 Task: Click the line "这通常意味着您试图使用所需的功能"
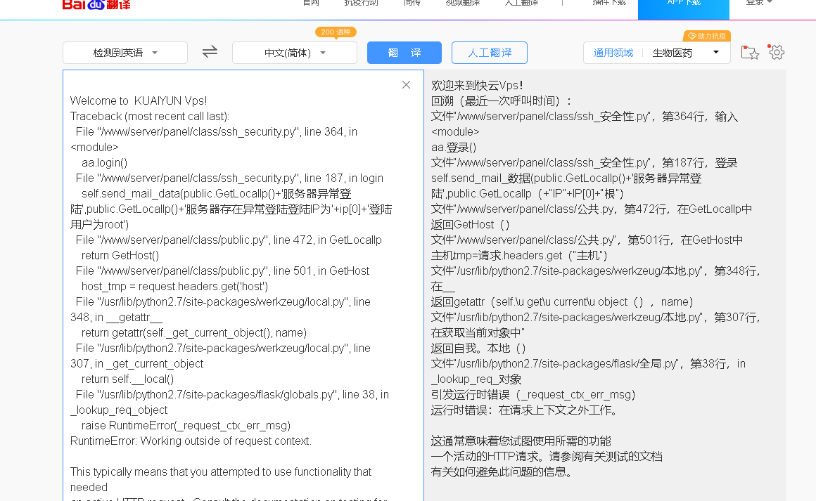521,441
